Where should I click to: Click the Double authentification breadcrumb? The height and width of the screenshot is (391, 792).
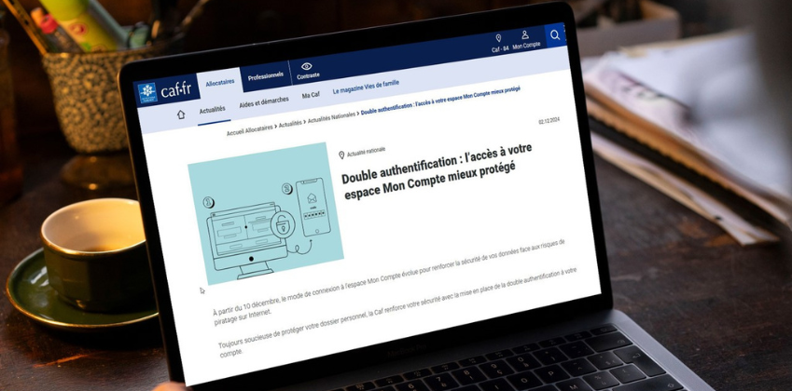coord(440,101)
